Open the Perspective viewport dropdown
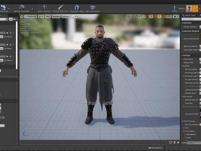This screenshot has height=151, width=201. (30, 16)
